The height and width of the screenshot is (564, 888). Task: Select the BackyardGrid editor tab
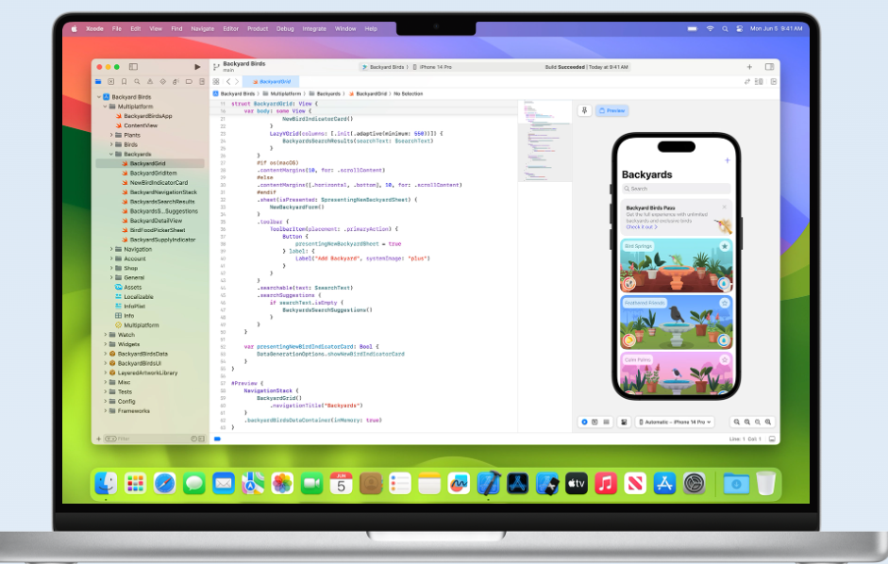point(272,81)
